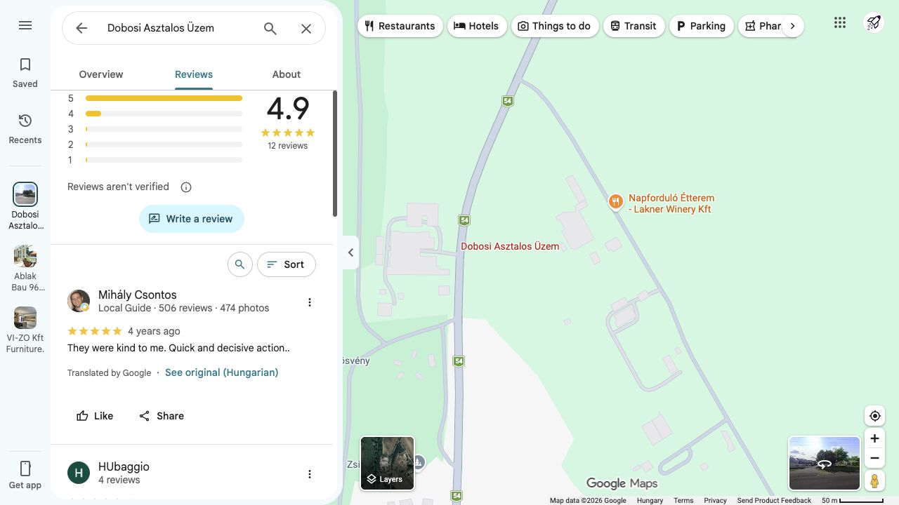Share Mihály Csontos's review

pos(161,416)
